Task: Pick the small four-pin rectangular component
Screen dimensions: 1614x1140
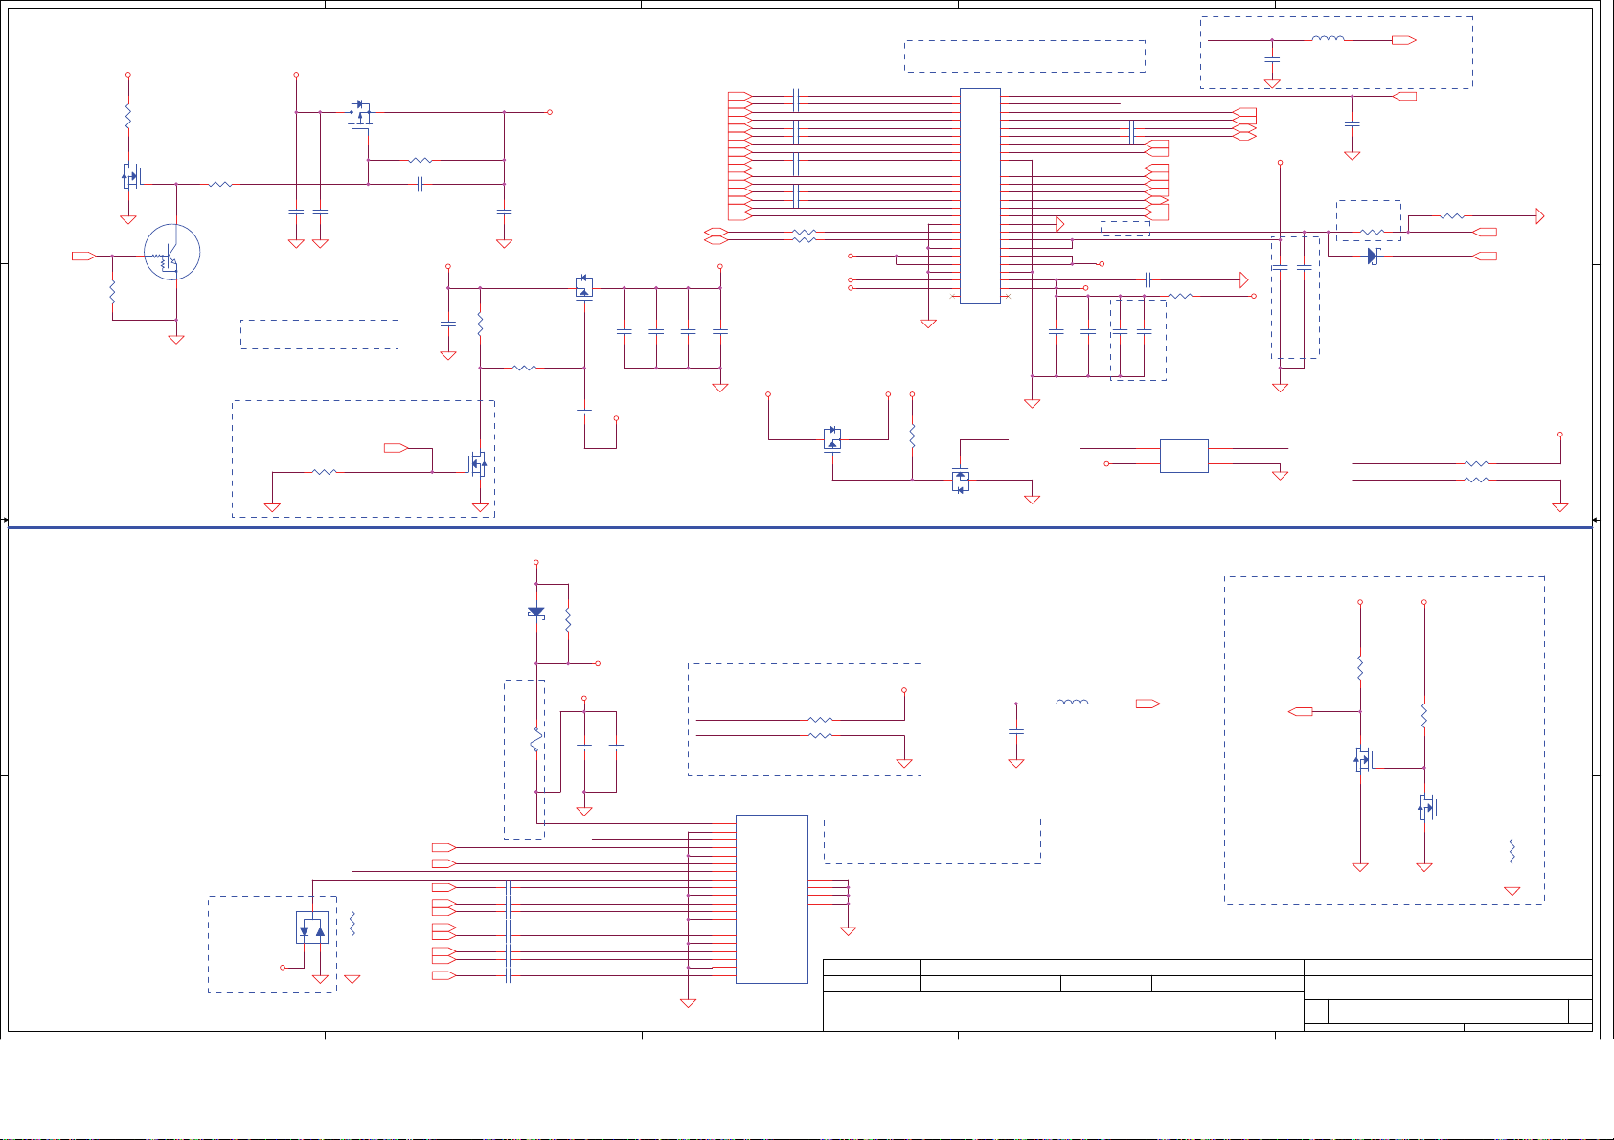Action: click(1184, 456)
